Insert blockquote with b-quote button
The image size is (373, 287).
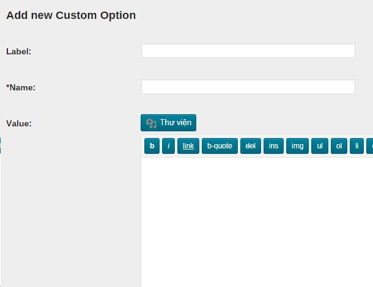(x=220, y=146)
